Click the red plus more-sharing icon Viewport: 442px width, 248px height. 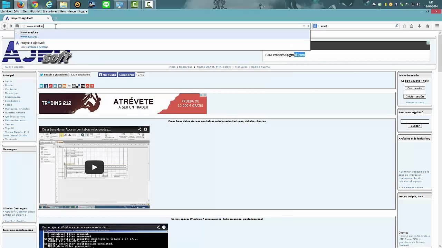tap(92, 86)
